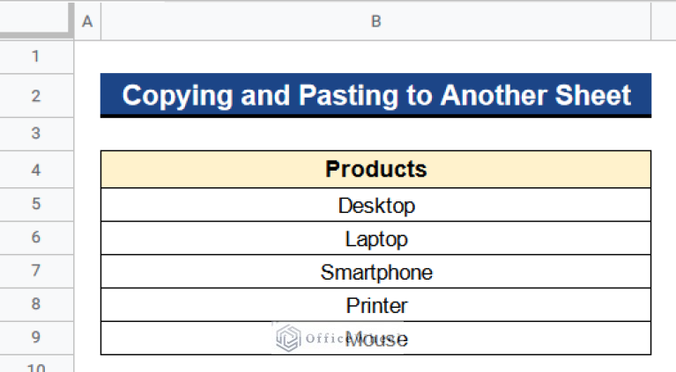Select row 9 header
The height and width of the screenshot is (372, 676).
[36, 338]
